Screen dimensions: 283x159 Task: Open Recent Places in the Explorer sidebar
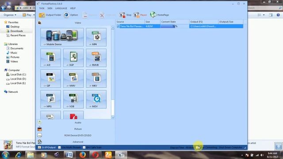point(18,35)
